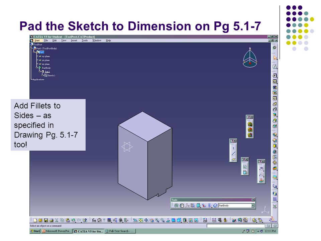Click the Zoom Out magnifier icon

[x=163, y=220]
